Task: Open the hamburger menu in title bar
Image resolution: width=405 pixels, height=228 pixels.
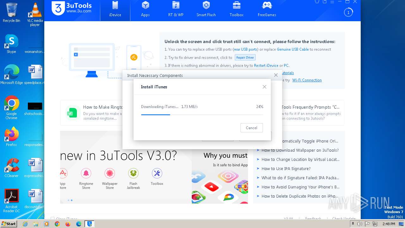Action: (x=332, y=2)
